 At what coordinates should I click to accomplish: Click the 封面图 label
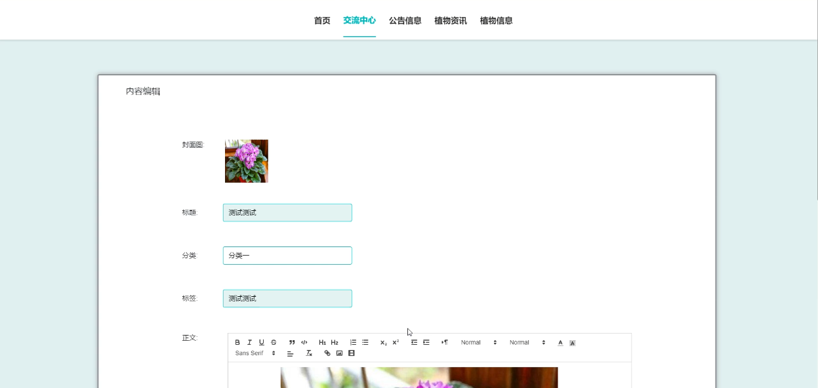193,144
